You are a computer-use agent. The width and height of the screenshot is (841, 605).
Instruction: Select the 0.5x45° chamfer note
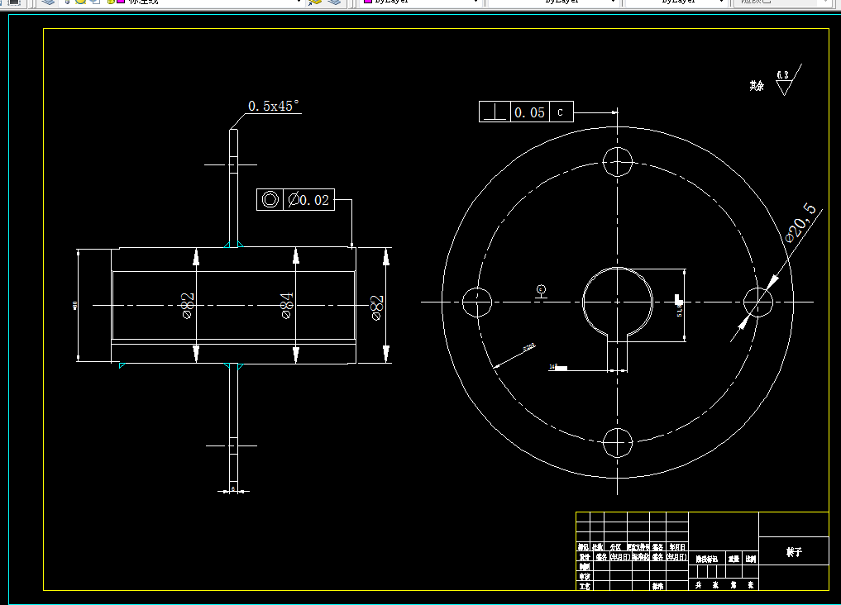274,106
